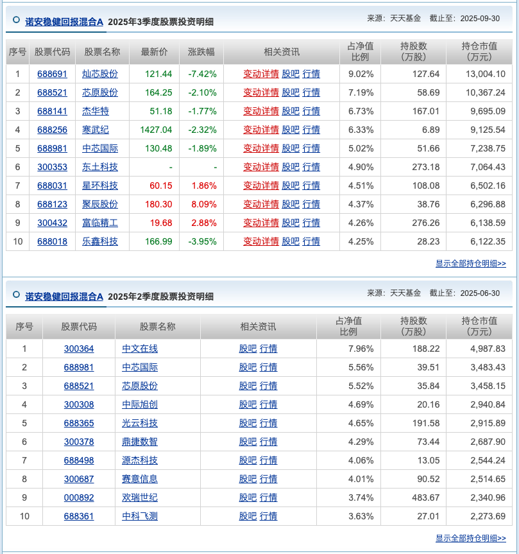This screenshot has height=554, width=519.
Task: Show all holdings link under Q3 table
Action: 471,264
